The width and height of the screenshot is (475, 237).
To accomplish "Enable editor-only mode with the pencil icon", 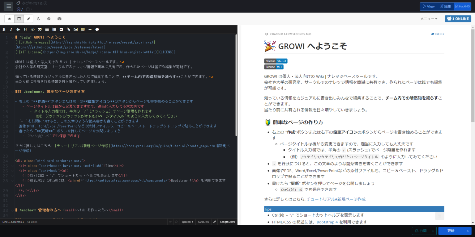I will (x=28, y=19).
